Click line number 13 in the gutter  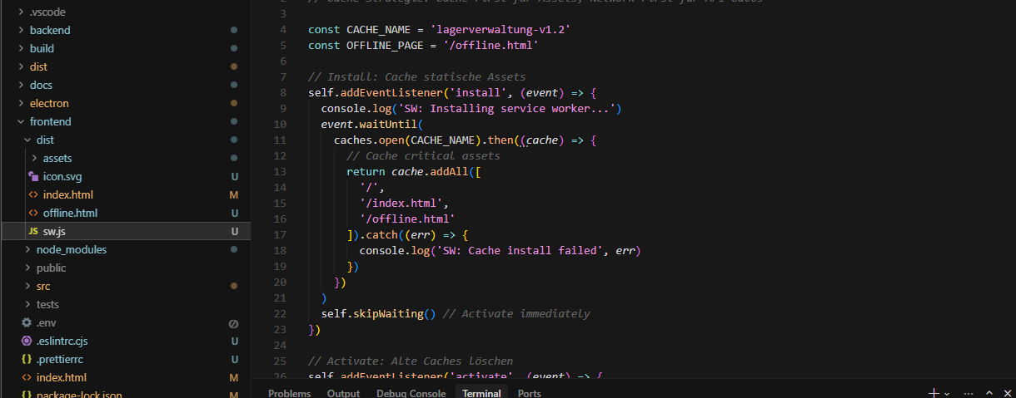(280, 171)
